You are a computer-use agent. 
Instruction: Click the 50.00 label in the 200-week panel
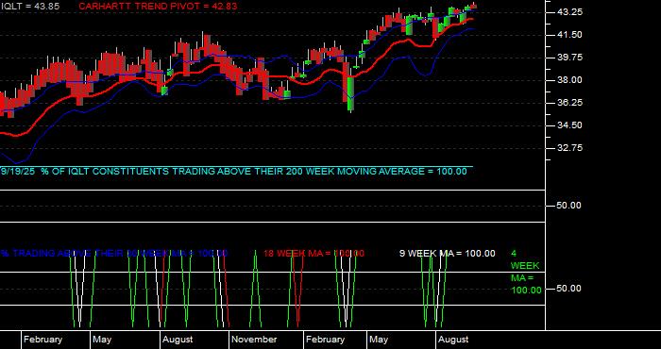click(569, 206)
